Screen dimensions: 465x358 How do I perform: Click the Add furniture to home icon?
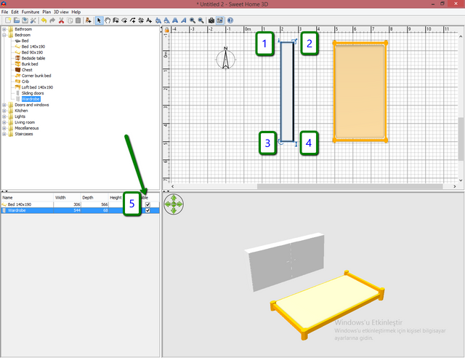click(89, 20)
